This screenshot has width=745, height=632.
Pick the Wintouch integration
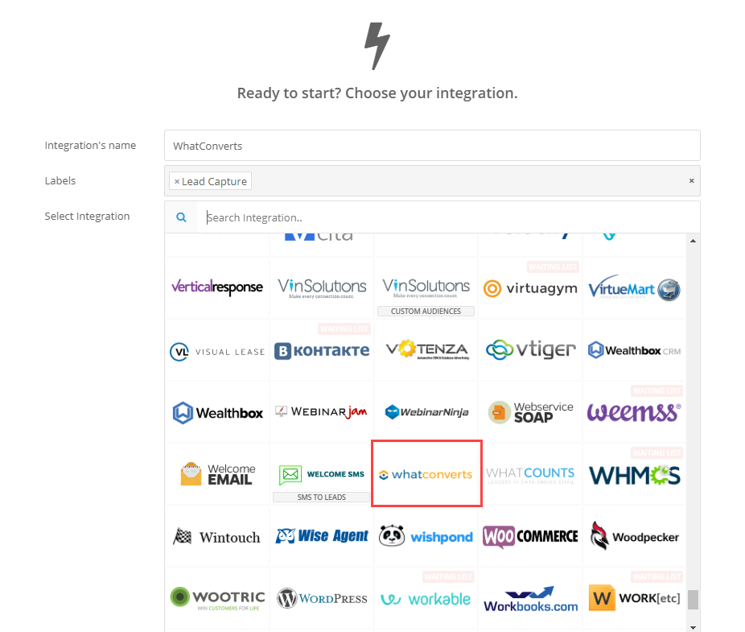tap(217, 536)
